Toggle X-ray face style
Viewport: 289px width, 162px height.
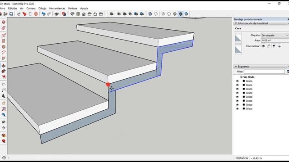pyautogui.click(x=150, y=14)
